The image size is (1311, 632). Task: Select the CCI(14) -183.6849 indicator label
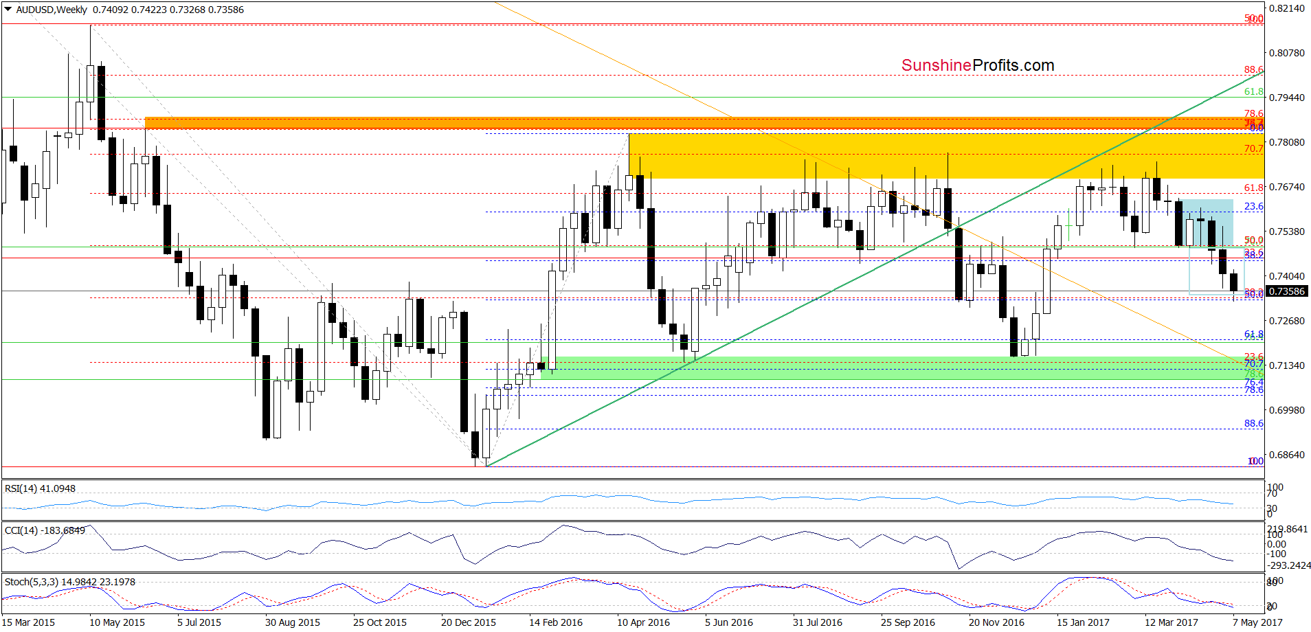coord(45,530)
